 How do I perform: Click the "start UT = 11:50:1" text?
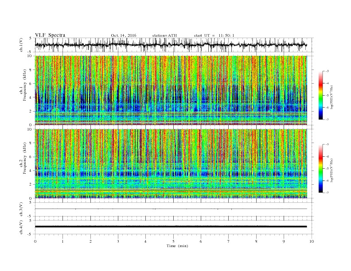click(x=214, y=35)
